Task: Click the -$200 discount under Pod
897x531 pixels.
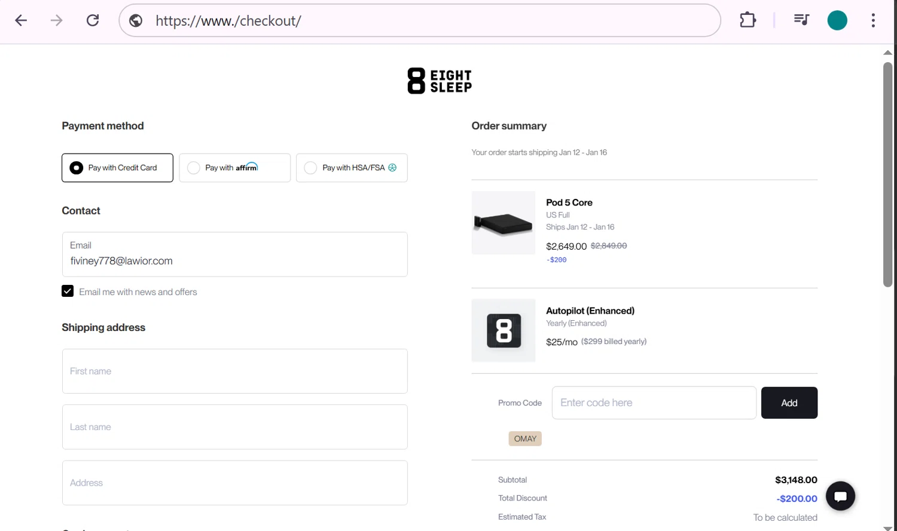Action: [556, 260]
